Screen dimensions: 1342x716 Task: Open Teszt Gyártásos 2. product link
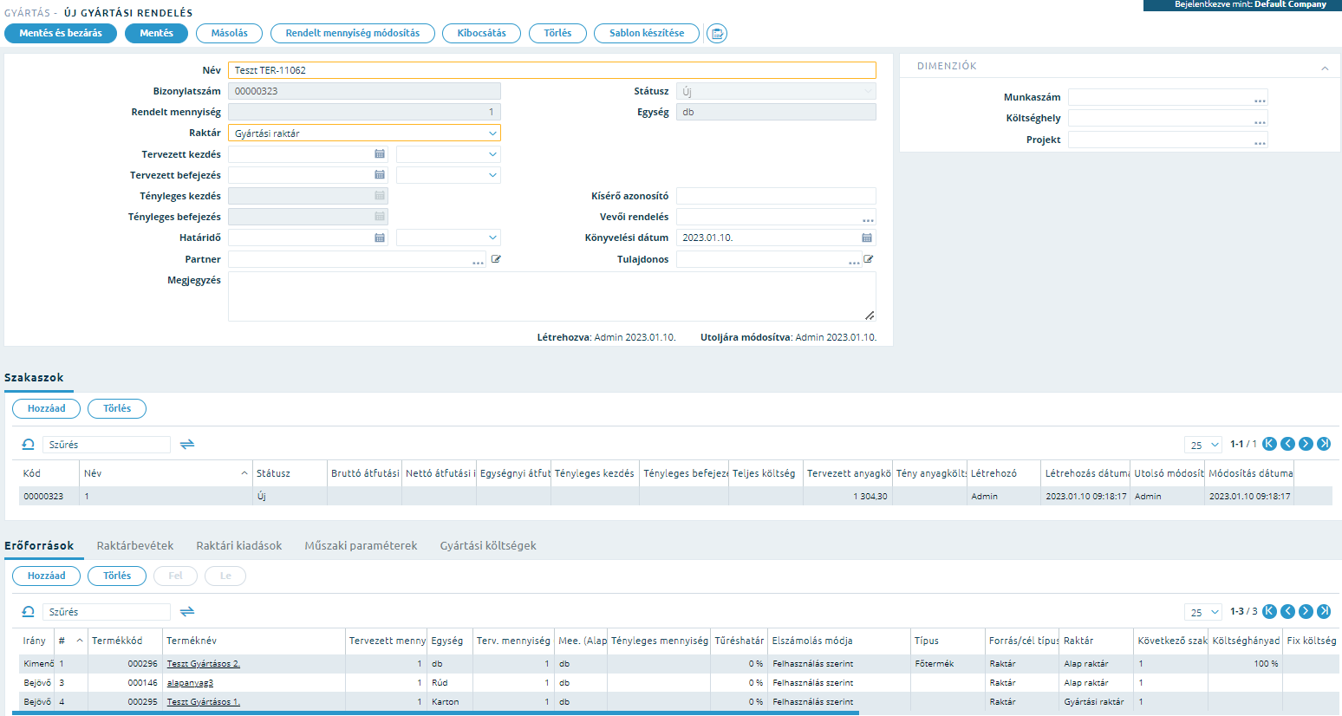[x=203, y=664]
